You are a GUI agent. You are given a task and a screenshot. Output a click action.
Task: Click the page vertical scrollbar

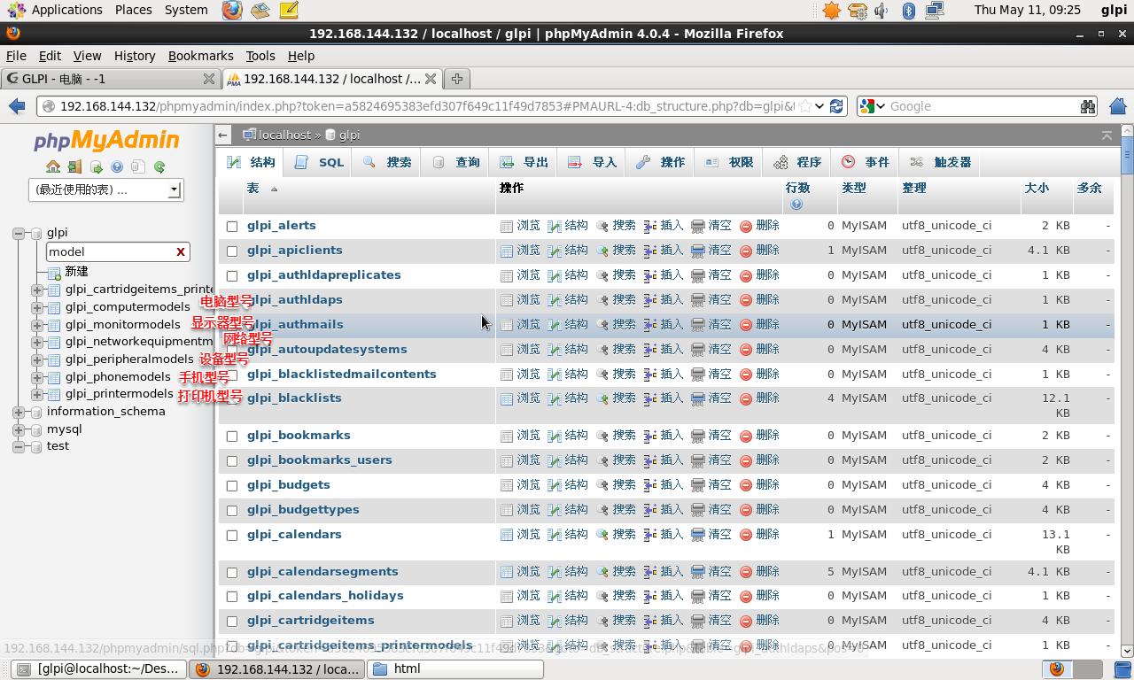(x=1127, y=390)
